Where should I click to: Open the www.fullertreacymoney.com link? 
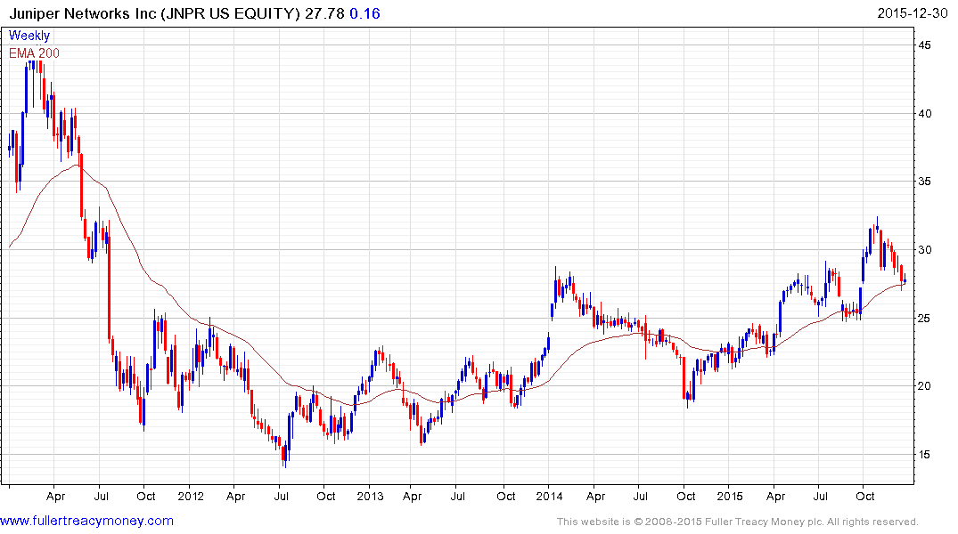click(86, 521)
